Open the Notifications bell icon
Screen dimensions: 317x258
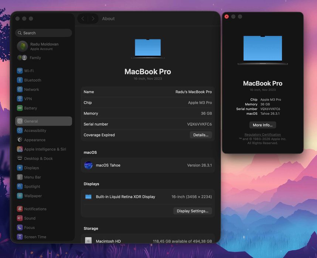[x=20, y=209]
